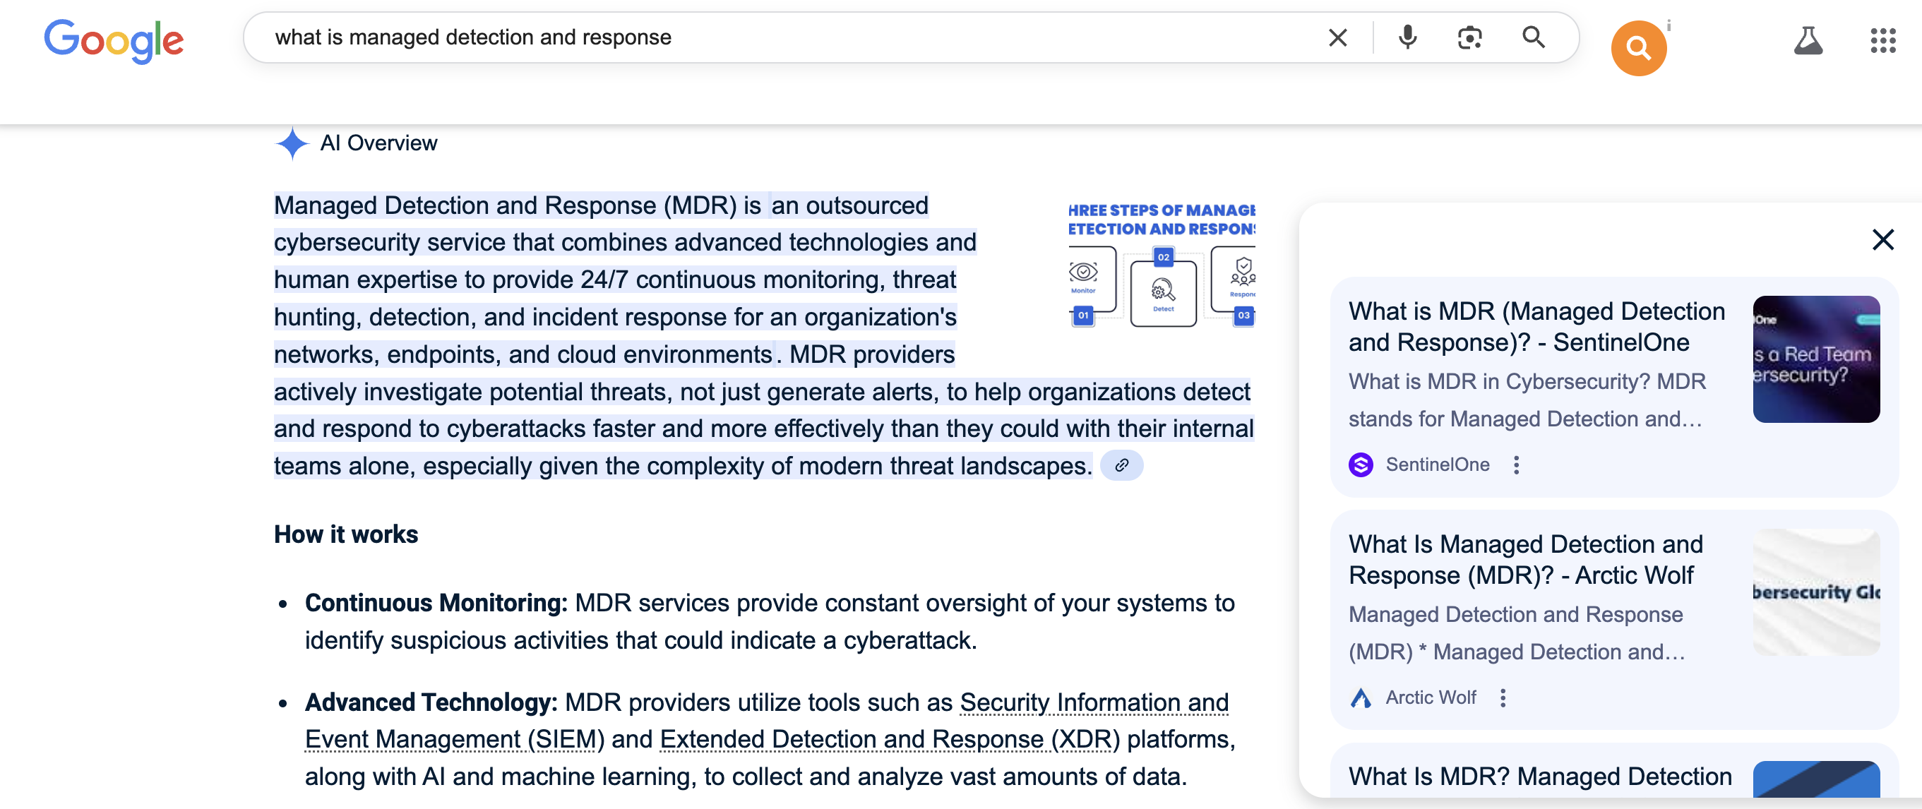Open Google Lens image search

(1469, 37)
